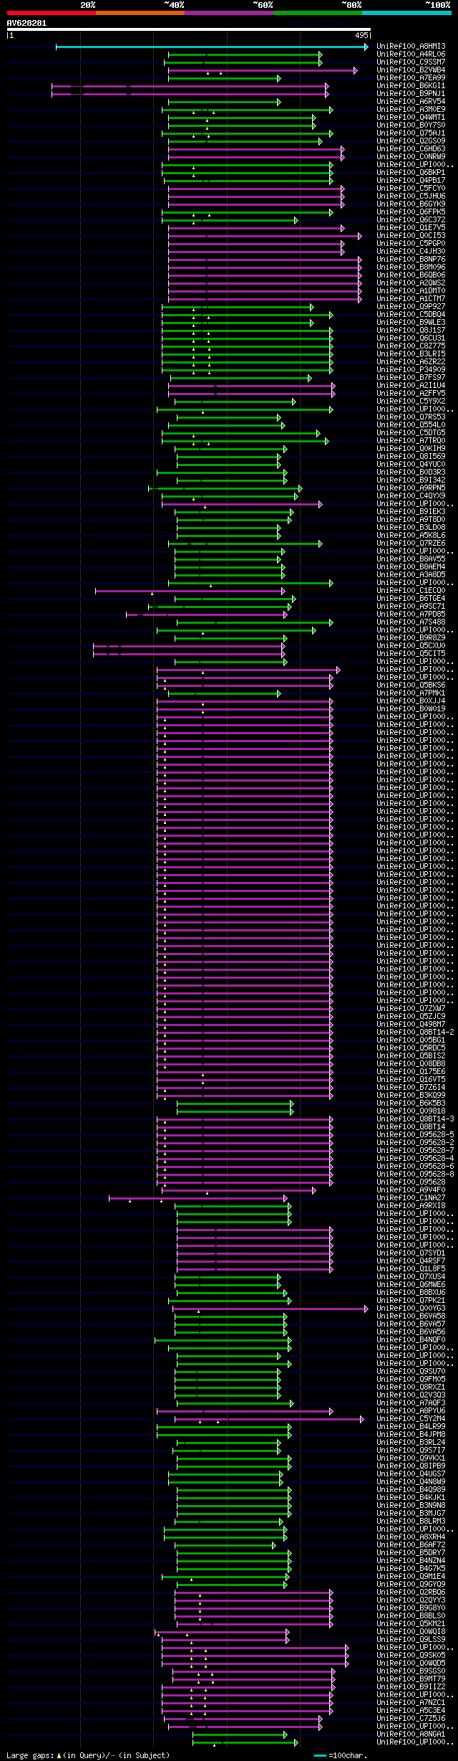The height and width of the screenshot is (1761, 458).
Task: Select the UniRef100_C1NA27 label
Action: (x=411, y=1198)
